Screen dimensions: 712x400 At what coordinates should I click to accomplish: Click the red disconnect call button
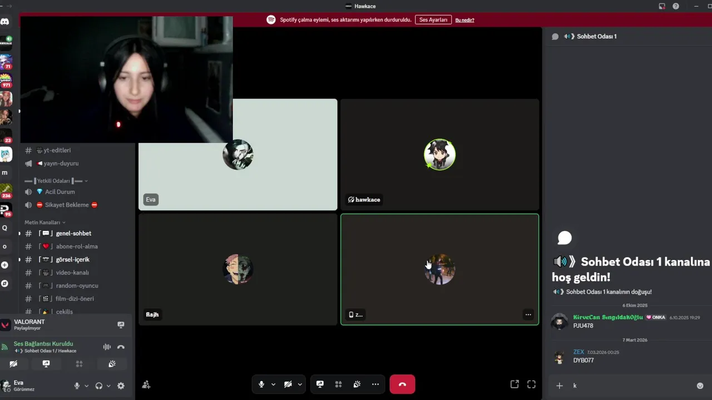(x=402, y=384)
